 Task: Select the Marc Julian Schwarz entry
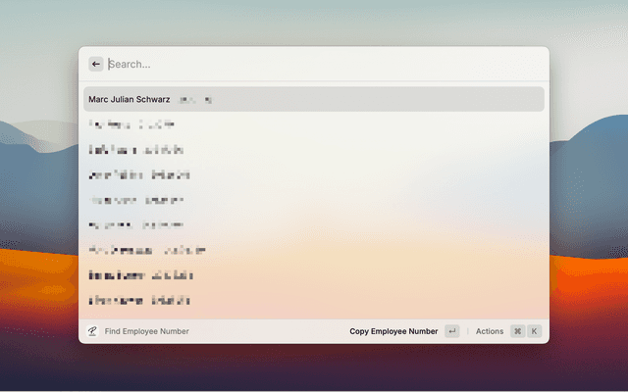tap(130, 99)
